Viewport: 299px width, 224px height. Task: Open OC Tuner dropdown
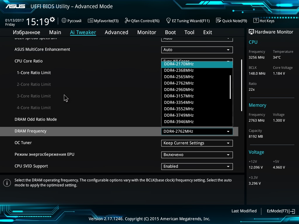[197, 143]
